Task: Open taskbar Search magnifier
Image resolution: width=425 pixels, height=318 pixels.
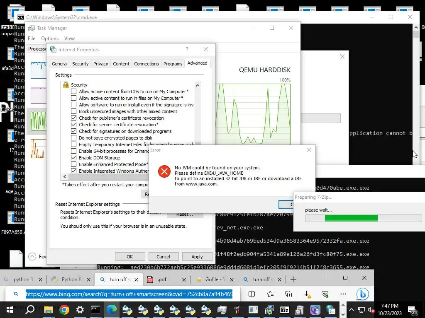Action: (29, 310)
